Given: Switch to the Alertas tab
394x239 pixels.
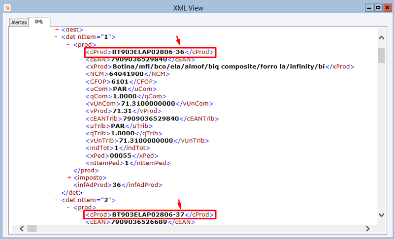Looking at the screenshot, I should [19, 22].
